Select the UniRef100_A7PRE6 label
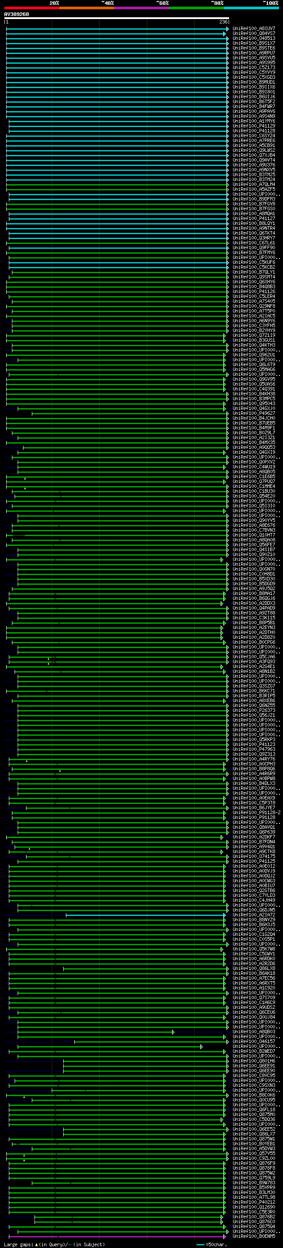Image resolution: width=283 pixels, height=1248 pixels. tap(254, 140)
